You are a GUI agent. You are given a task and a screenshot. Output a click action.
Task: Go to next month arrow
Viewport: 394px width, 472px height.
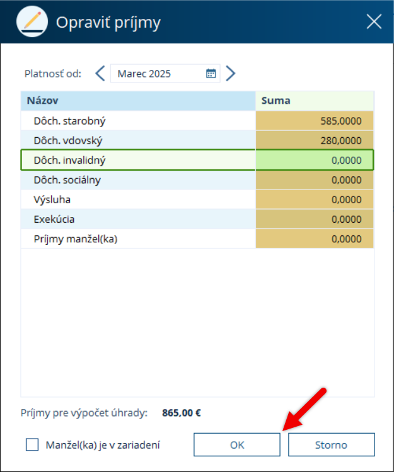tap(231, 74)
